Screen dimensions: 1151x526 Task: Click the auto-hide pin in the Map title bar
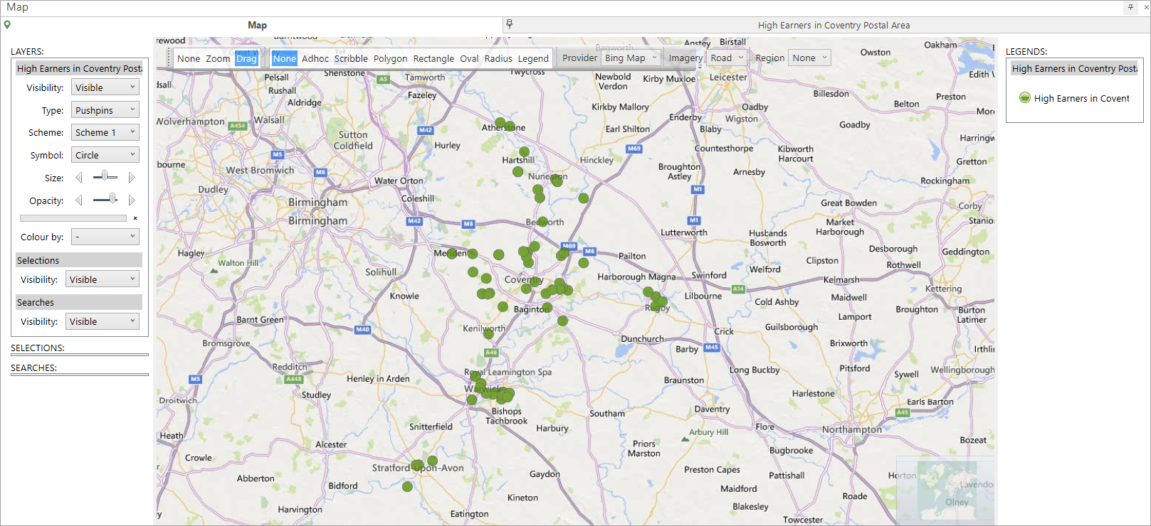click(x=1130, y=7)
